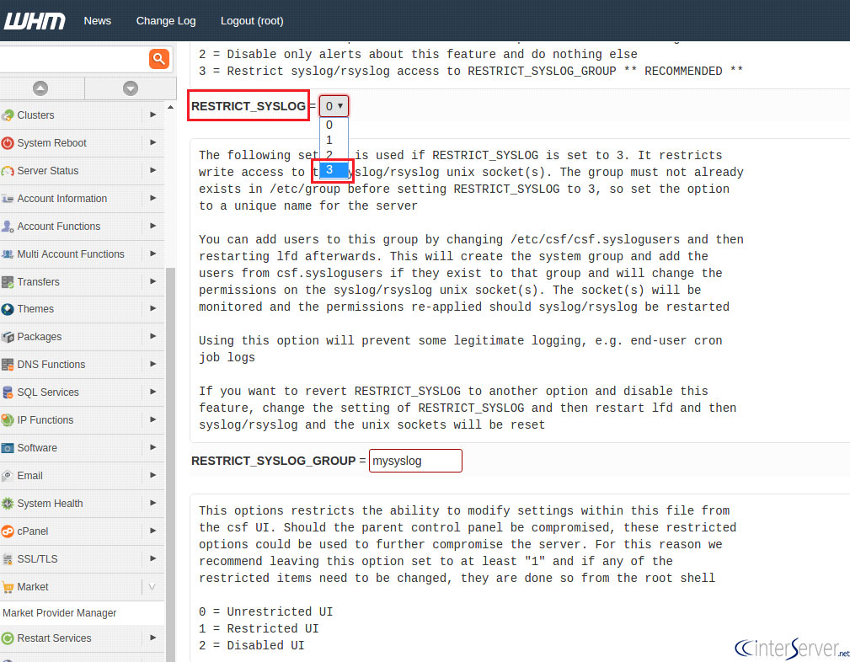Select option 1 in the dropdown list
The height and width of the screenshot is (662, 850).
[334, 140]
